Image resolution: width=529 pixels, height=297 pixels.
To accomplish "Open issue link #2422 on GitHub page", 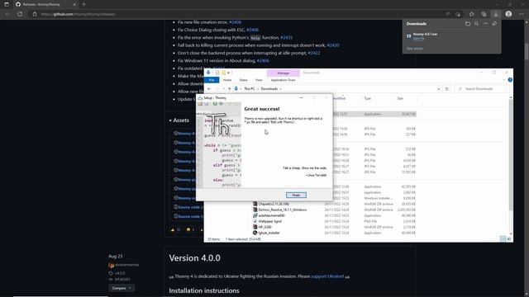I will 314,53.
